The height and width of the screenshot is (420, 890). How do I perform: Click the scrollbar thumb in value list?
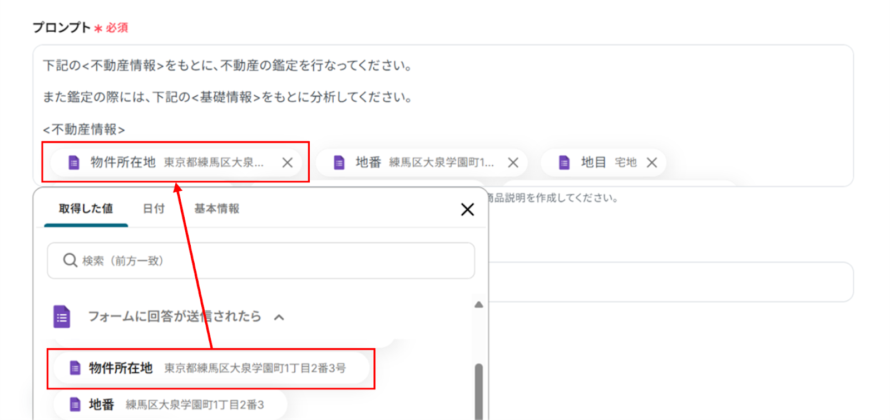click(478, 391)
